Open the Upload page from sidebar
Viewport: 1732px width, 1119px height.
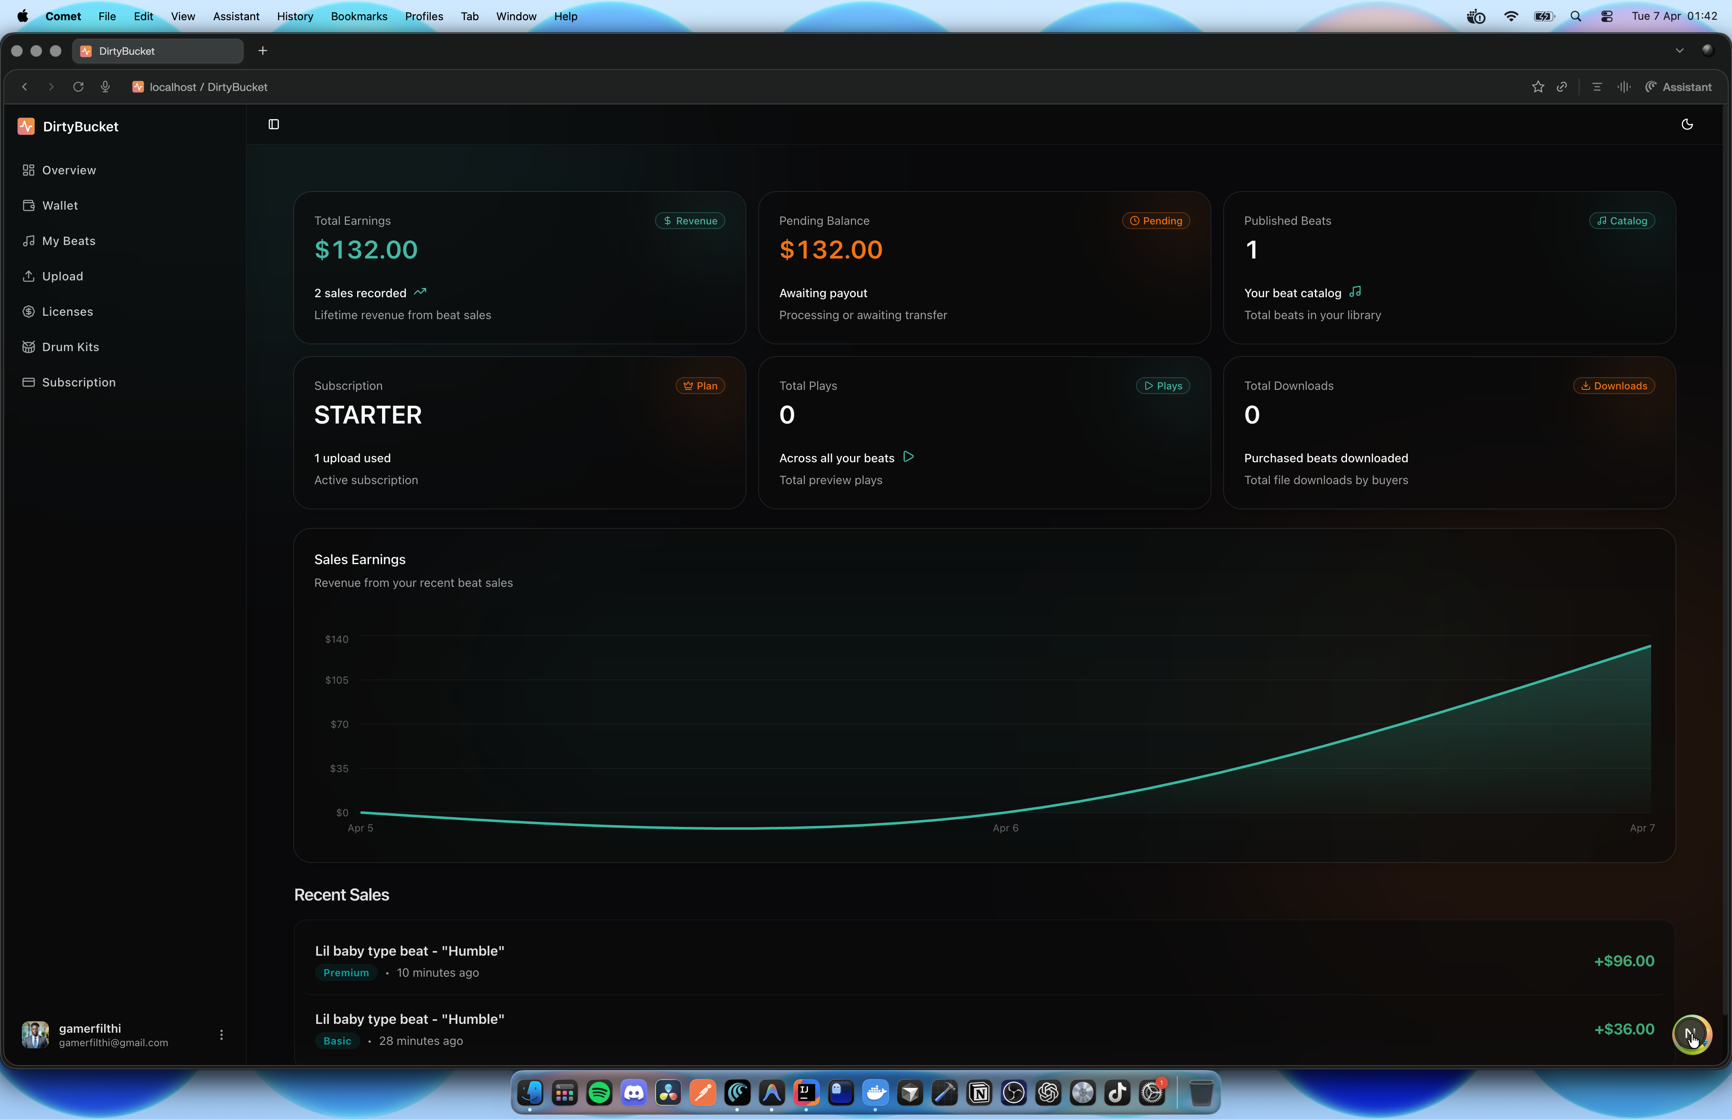tap(62, 276)
